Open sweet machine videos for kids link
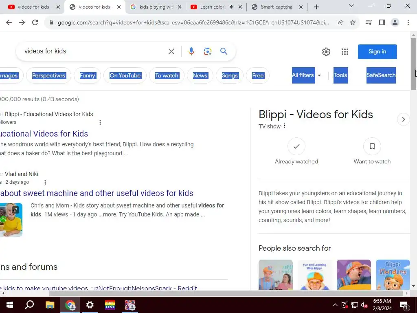 tap(97, 193)
